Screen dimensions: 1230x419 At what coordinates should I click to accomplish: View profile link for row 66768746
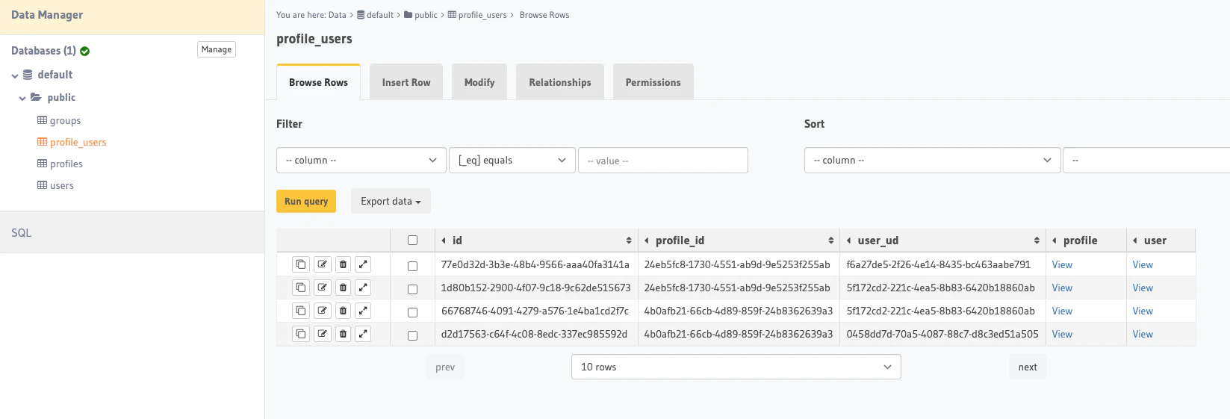click(x=1062, y=311)
